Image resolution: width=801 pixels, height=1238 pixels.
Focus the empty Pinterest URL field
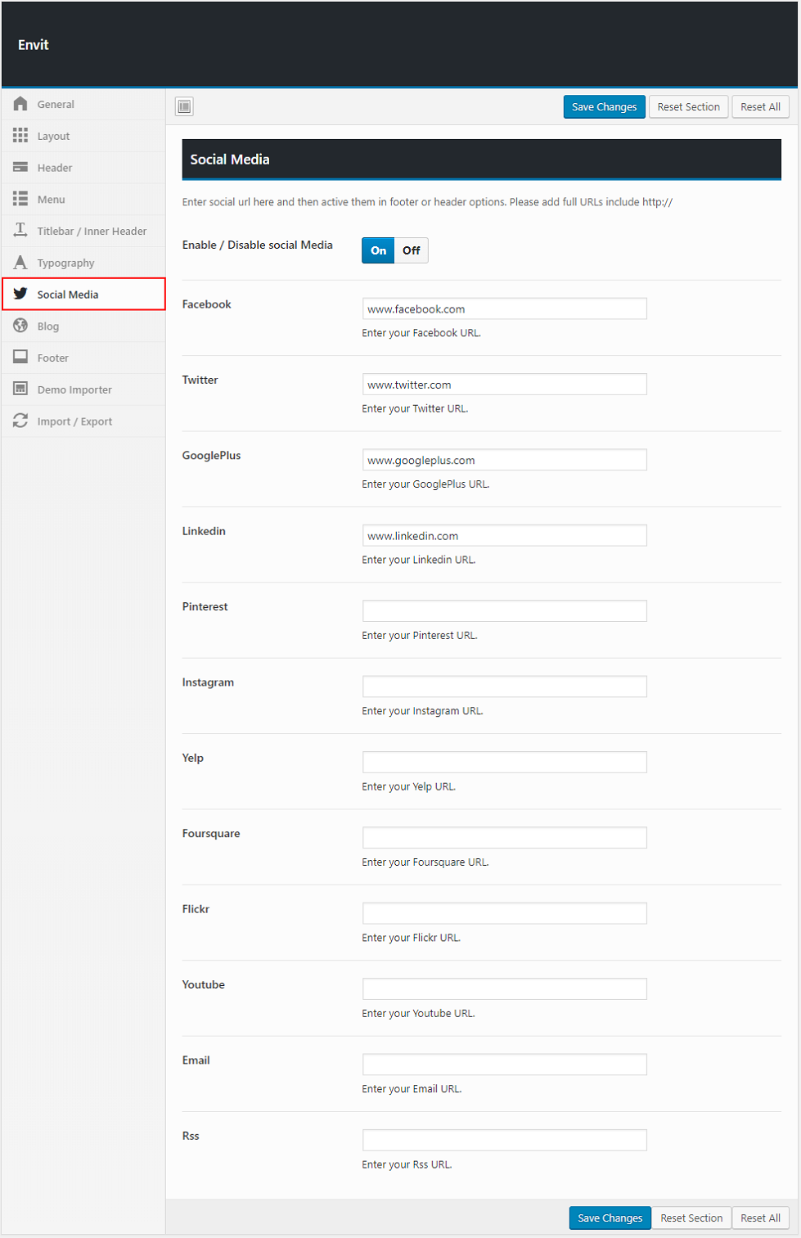click(x=504, y=611)
